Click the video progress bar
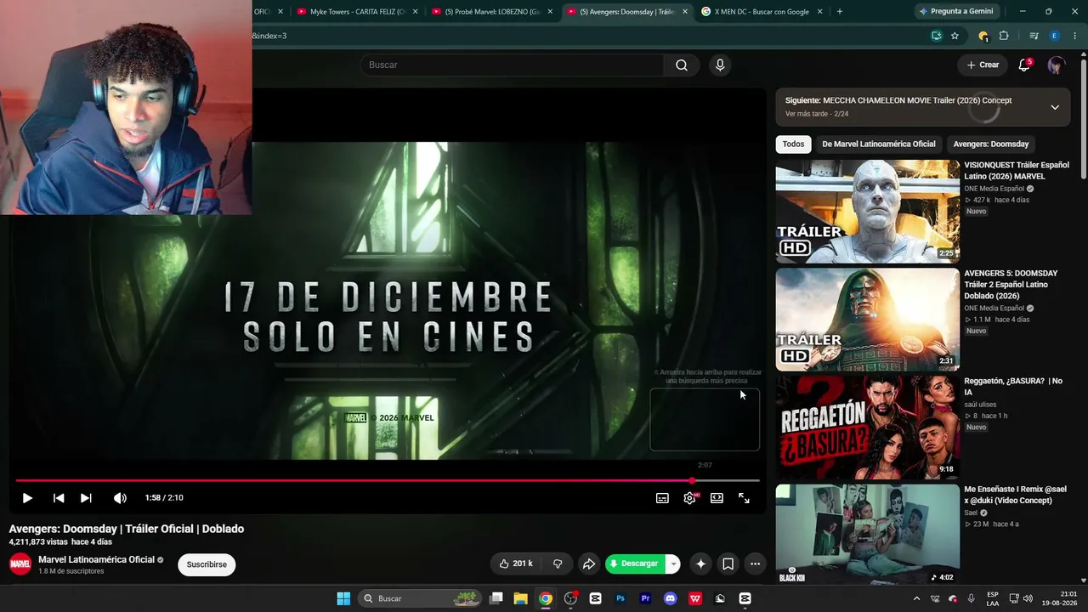1088x612 pixels. [388, 480]
